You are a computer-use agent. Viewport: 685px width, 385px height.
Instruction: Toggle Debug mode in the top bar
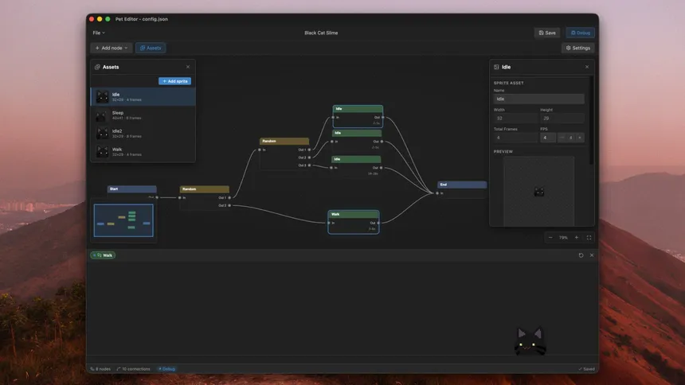tap(580, 33)
